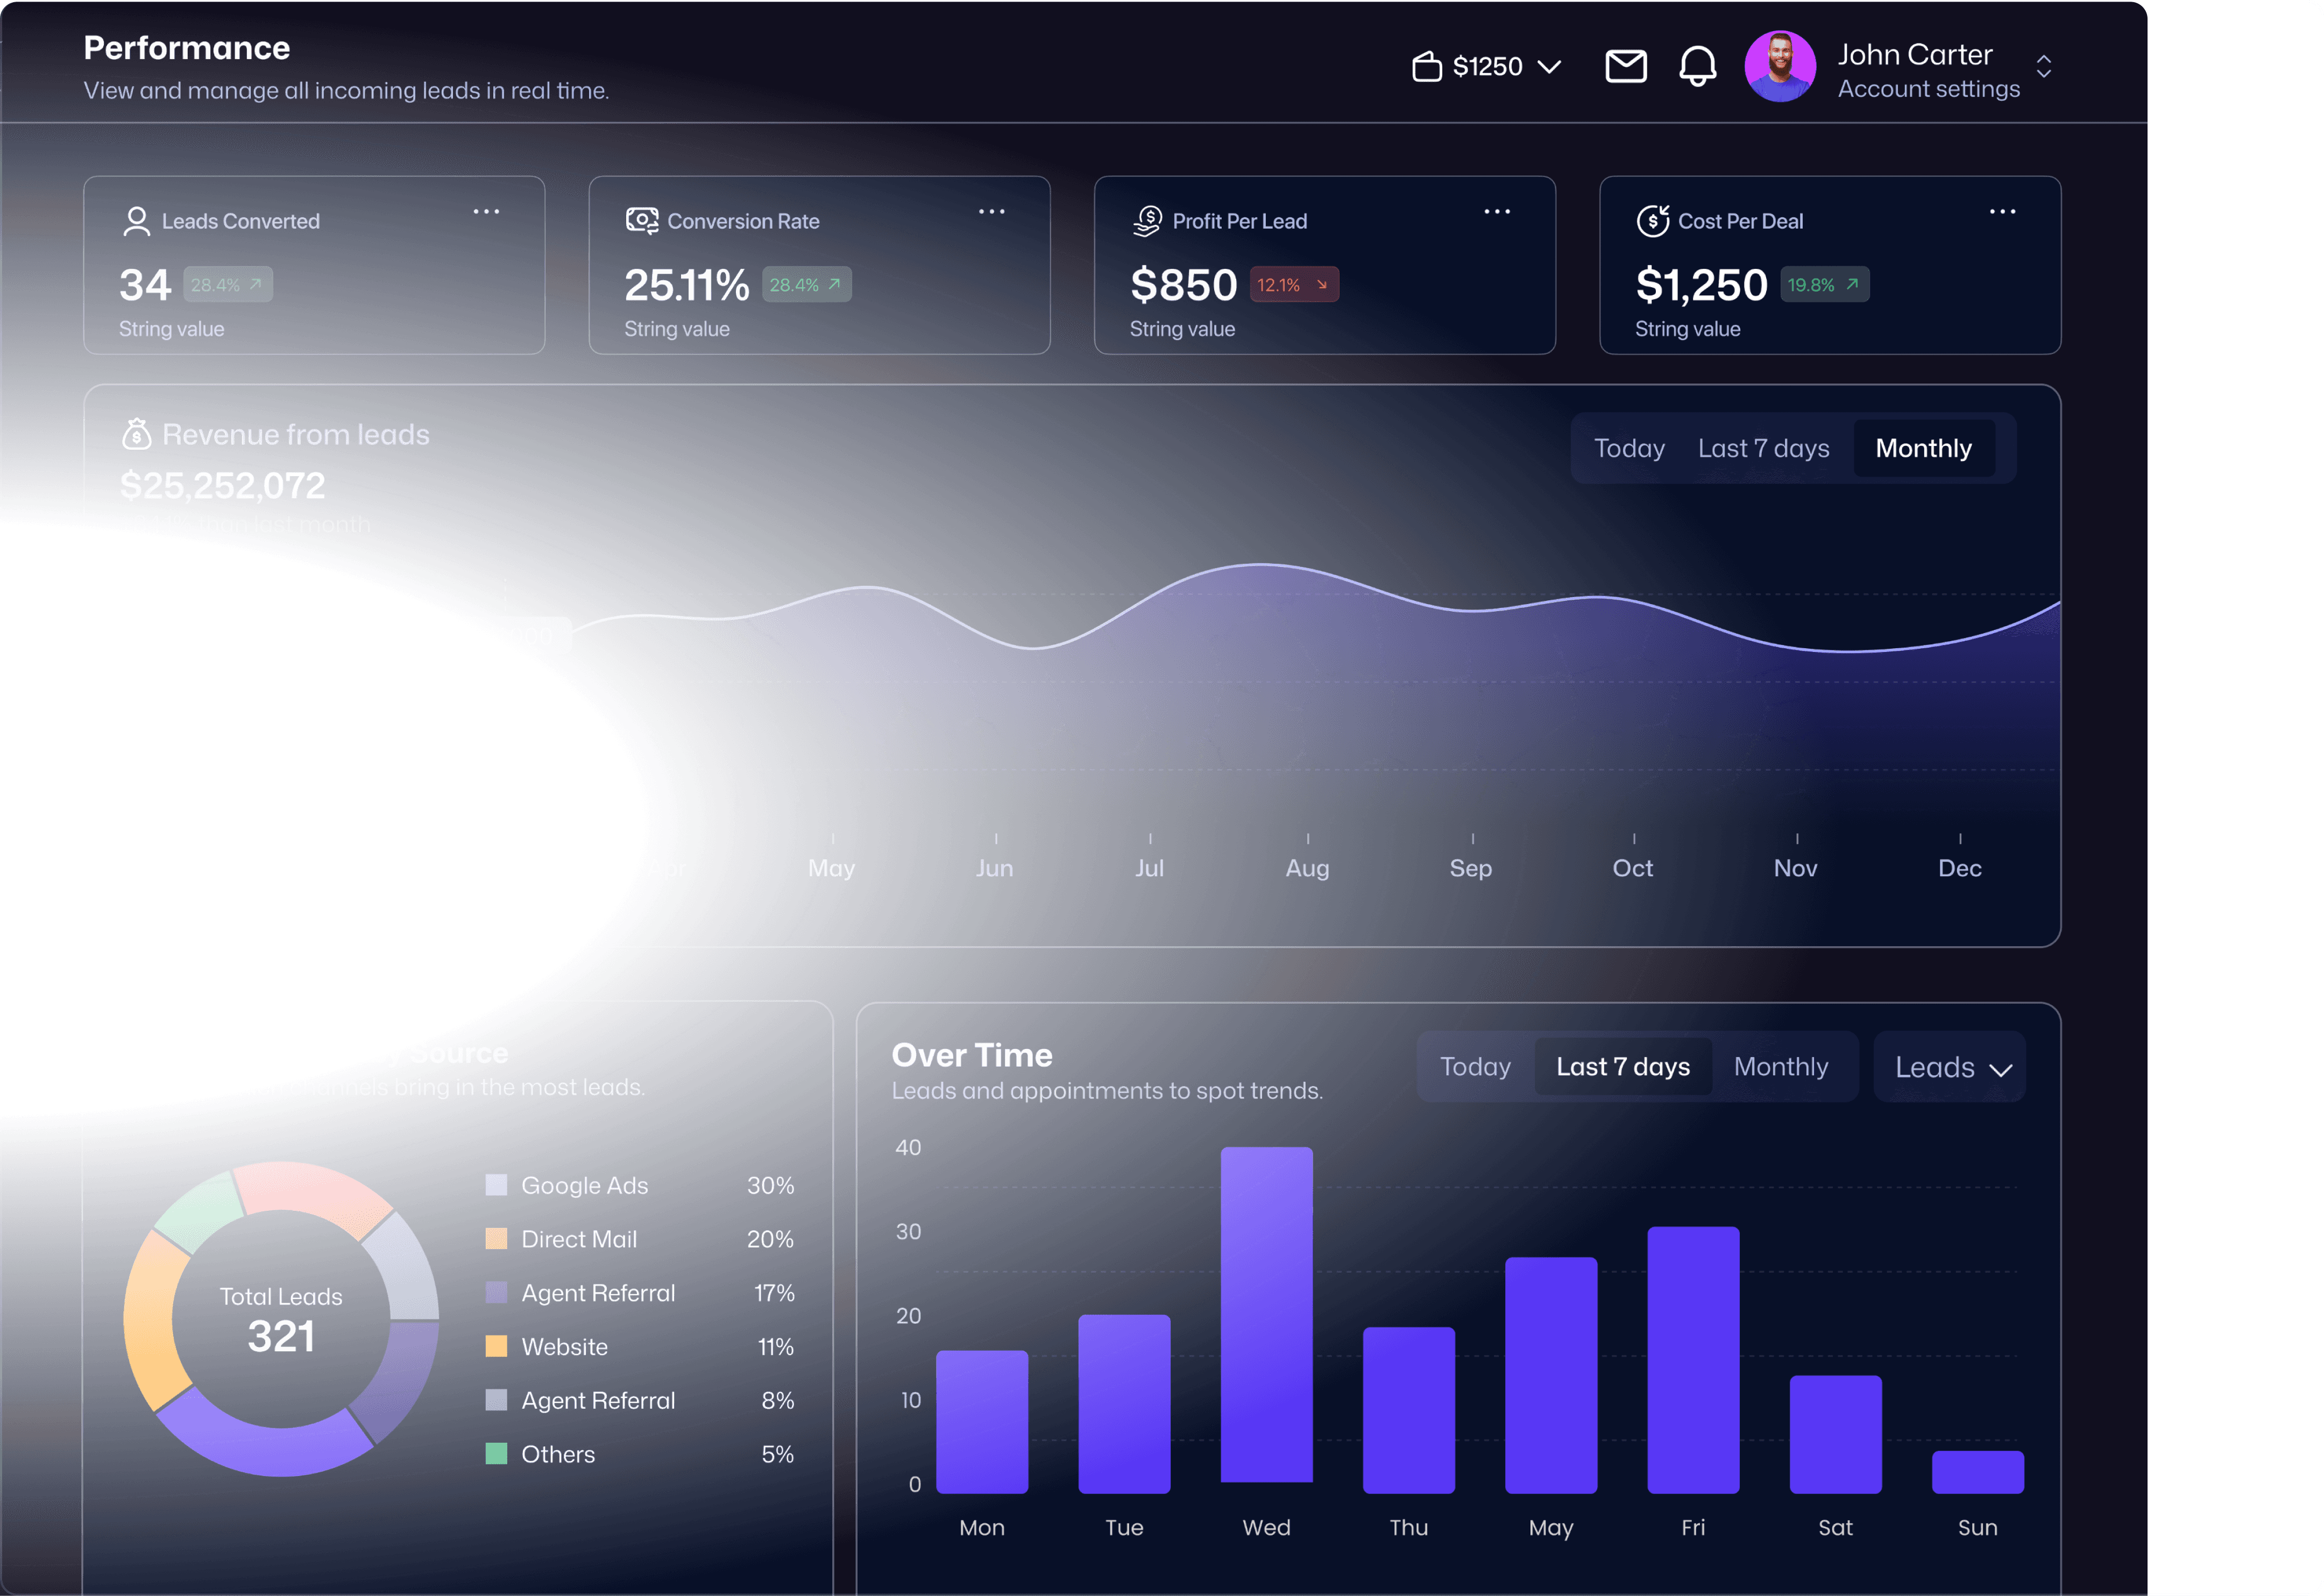Click the Google Ads legend color swatch
The image size is (2324, 1596).
pyautogui.click(x=496, y=1185)
